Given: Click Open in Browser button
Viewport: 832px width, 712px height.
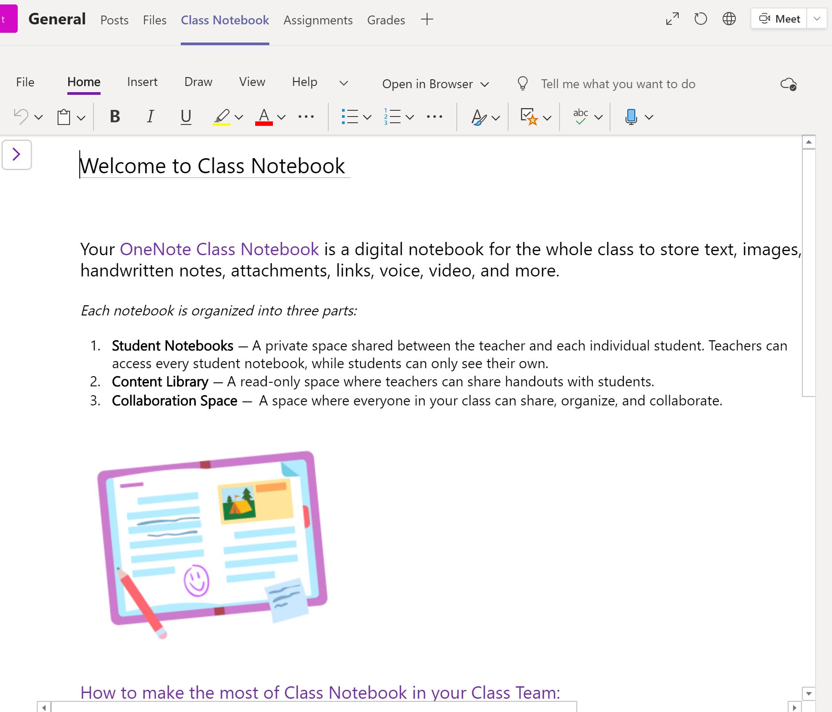Looking at the screenshot, I should click(x=435, y=84).
